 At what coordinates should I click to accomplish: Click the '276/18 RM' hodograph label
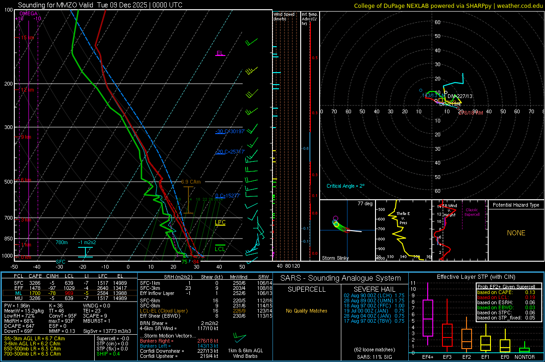(x=471, y=113)
